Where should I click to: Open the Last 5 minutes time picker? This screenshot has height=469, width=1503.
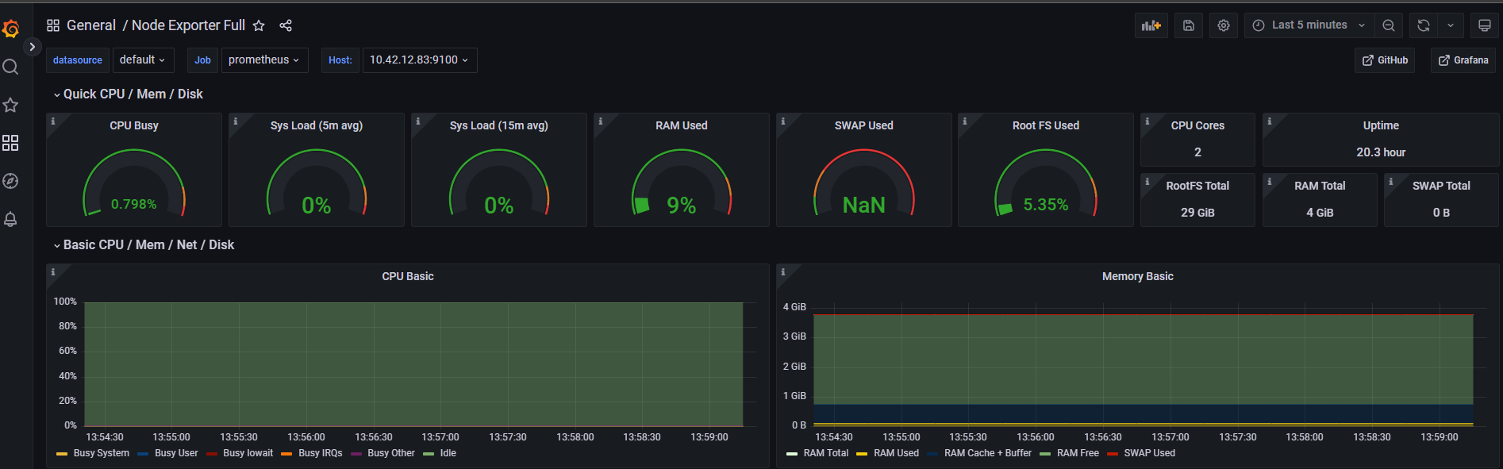click(x=1309, y=25)
